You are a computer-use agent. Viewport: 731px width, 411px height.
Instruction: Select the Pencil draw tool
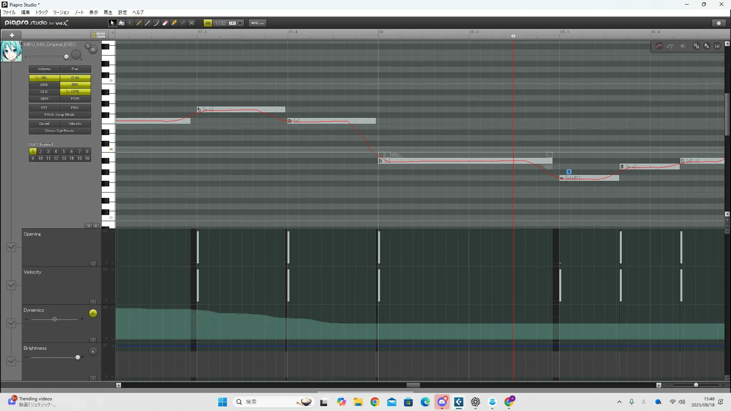point(139,23)
